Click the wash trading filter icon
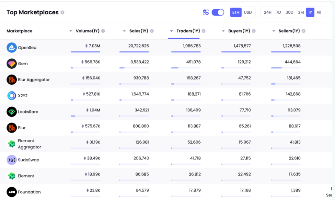This screenshot has height=200, width=335. tap(206, 12)
